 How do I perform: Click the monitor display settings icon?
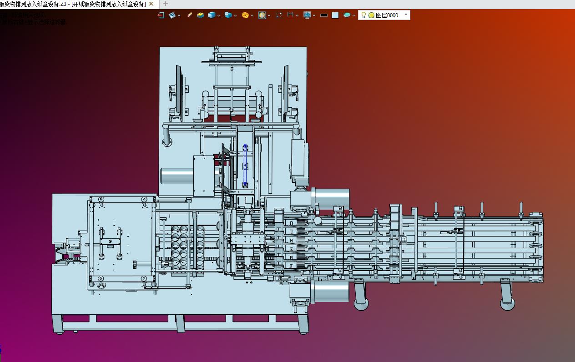(x=308, y=15)
